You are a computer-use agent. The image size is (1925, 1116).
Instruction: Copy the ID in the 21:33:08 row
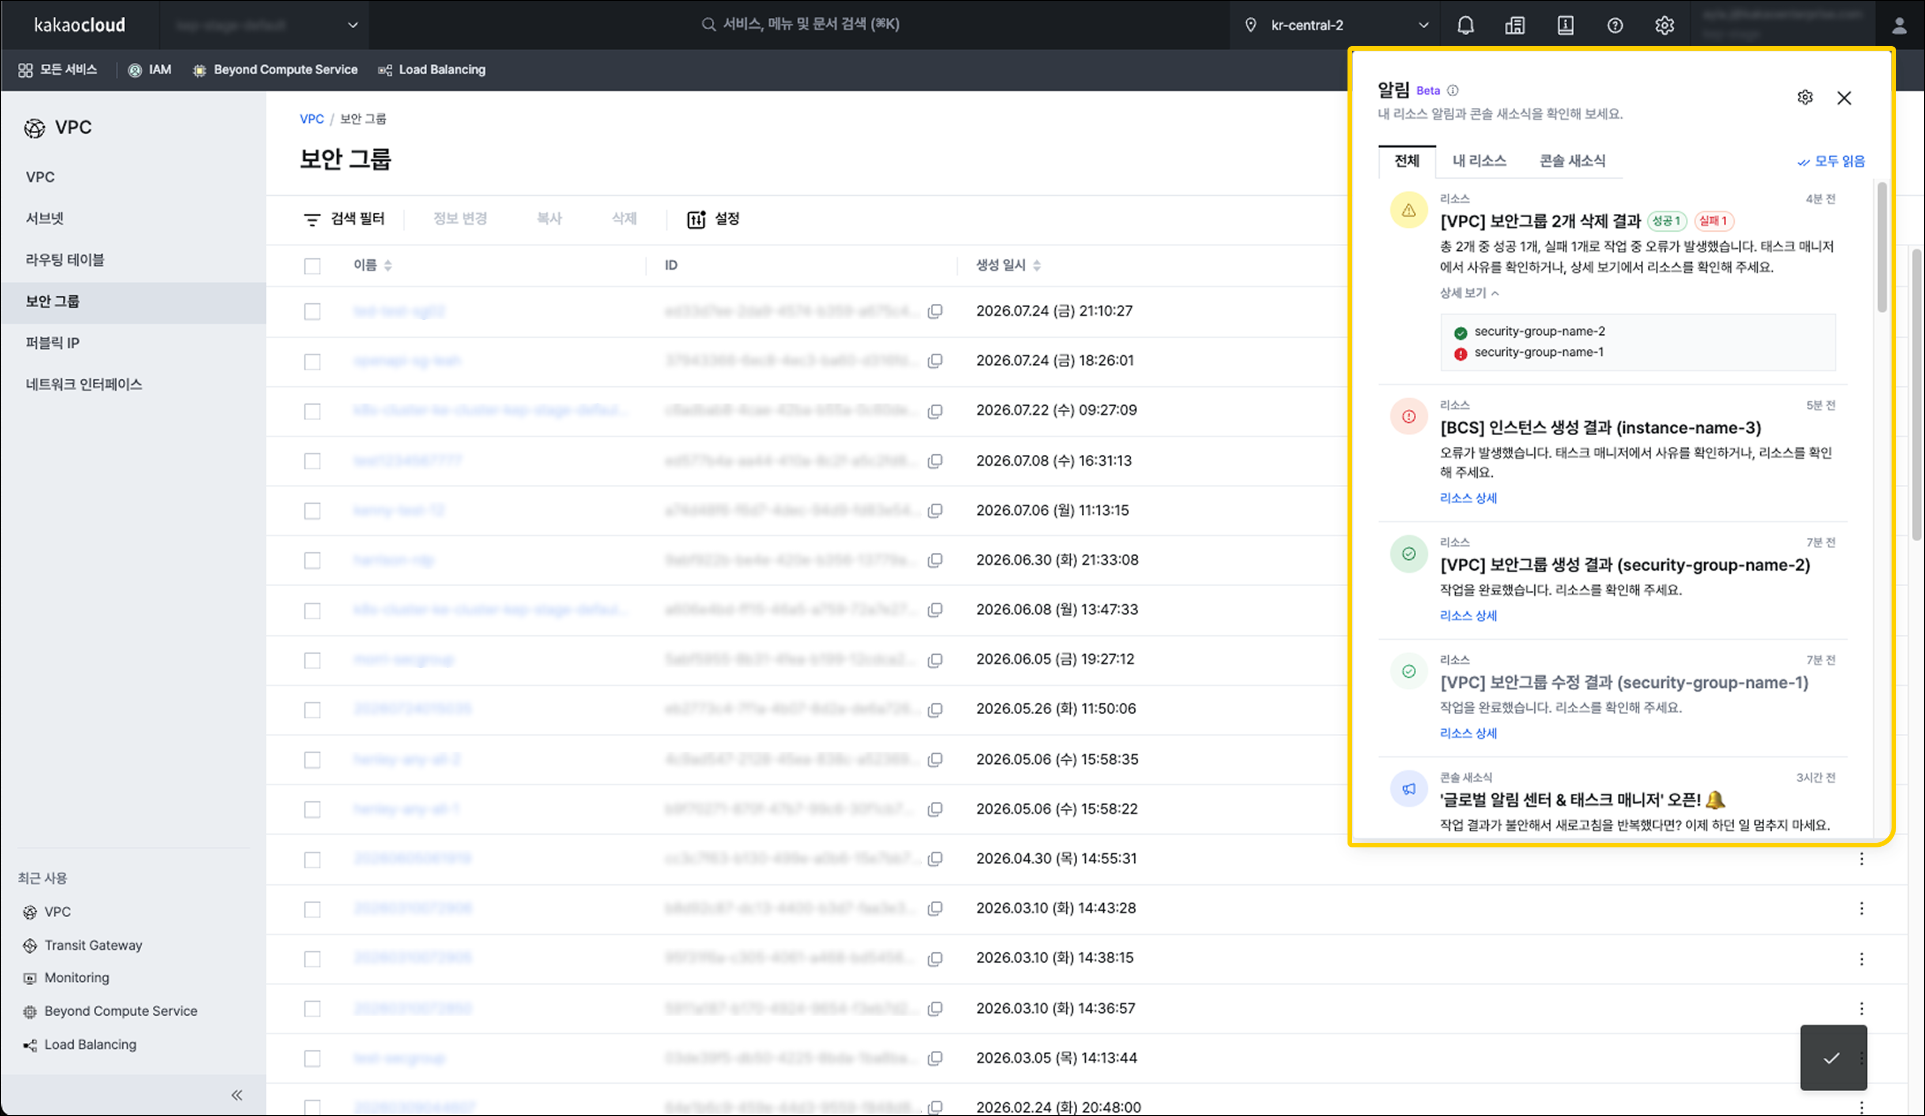(x=935, y=560)
